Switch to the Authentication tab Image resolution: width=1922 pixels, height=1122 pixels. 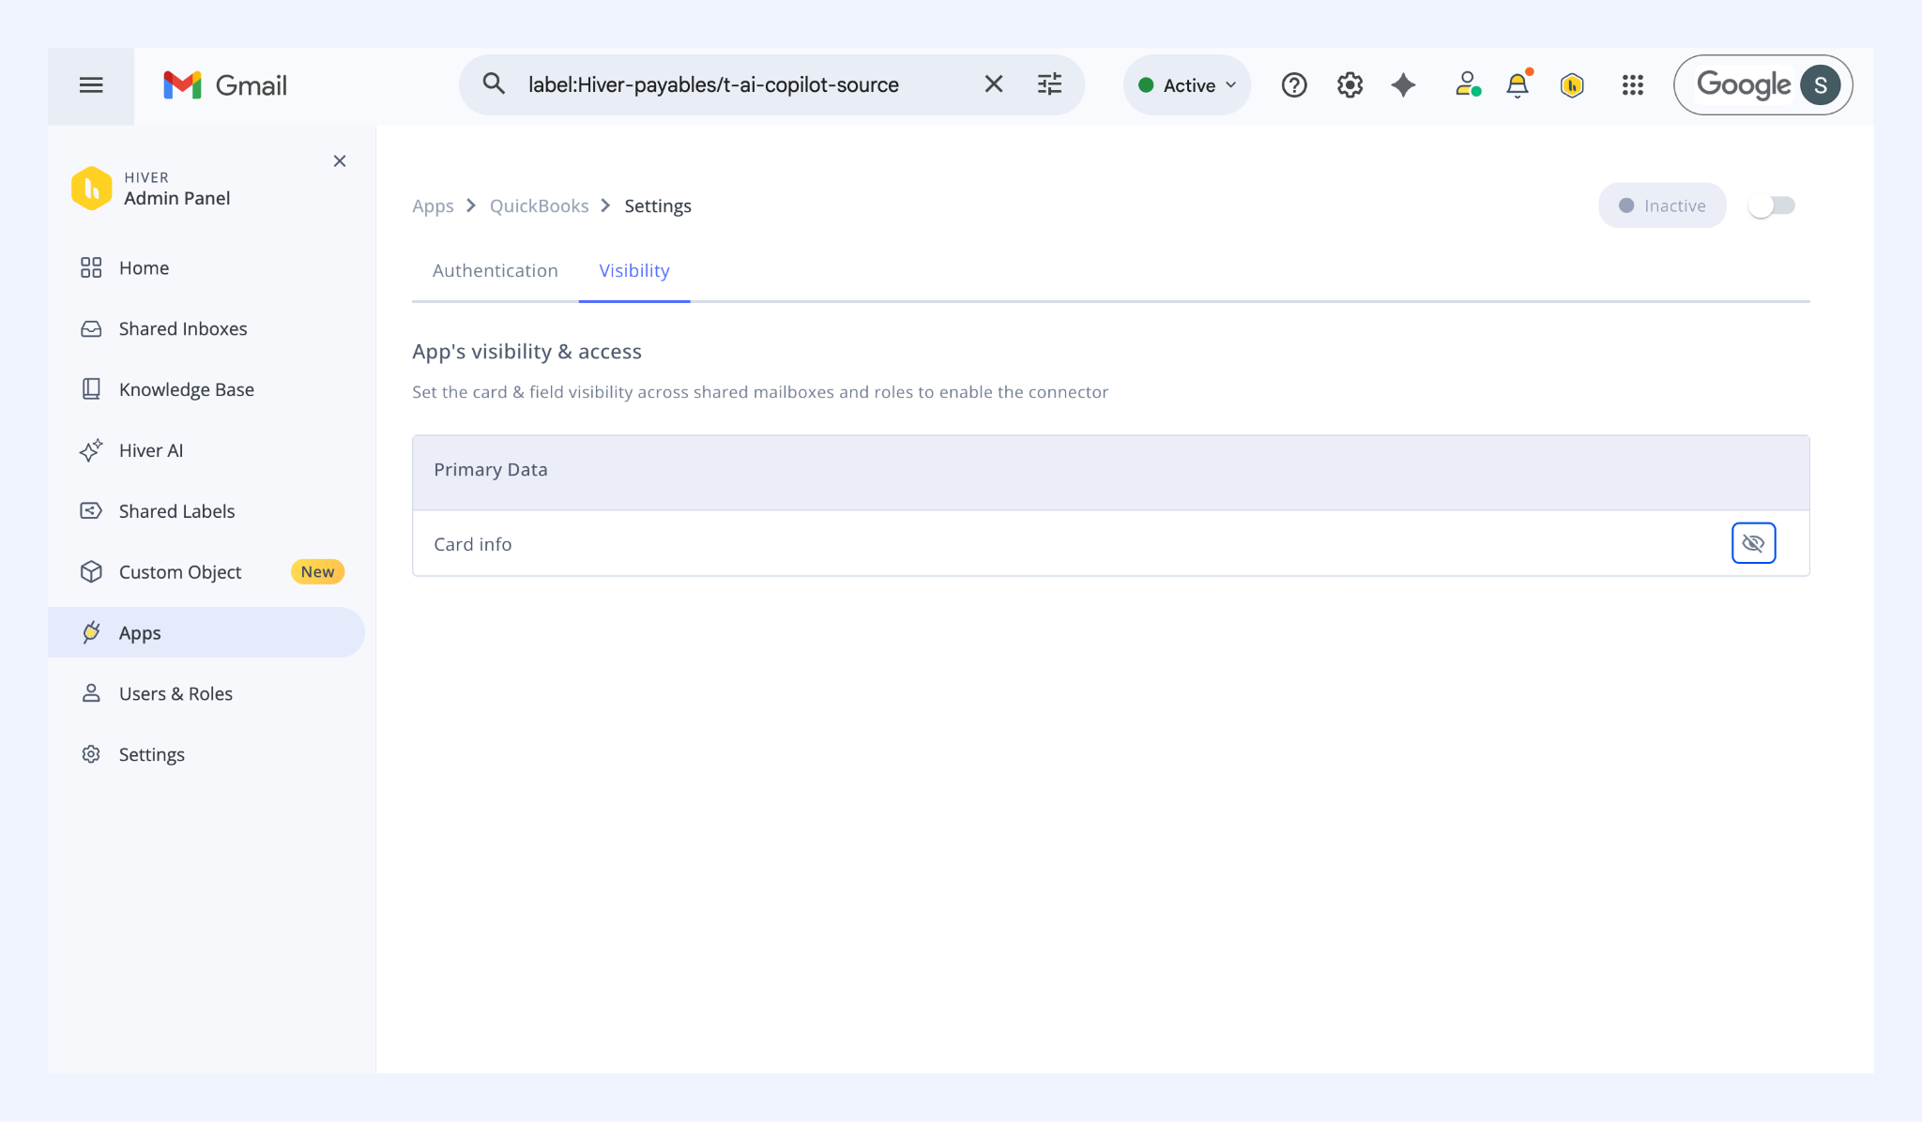[495, 271]
